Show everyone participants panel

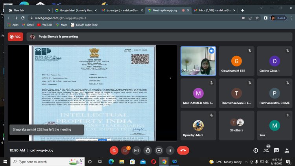point(266,150)
